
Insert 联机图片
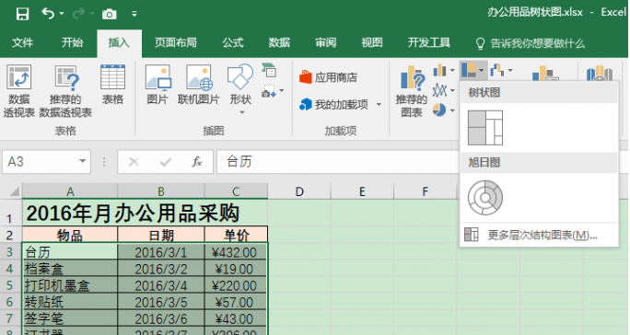point(199,86)
